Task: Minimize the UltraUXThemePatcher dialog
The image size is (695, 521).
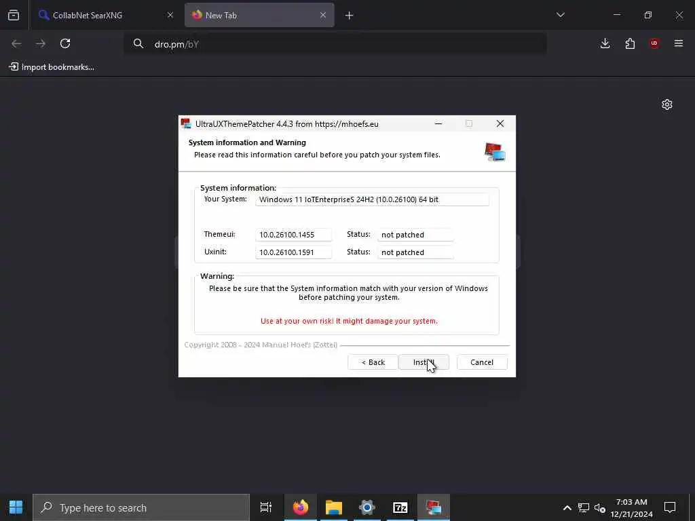Action: [x=438, y=123]
